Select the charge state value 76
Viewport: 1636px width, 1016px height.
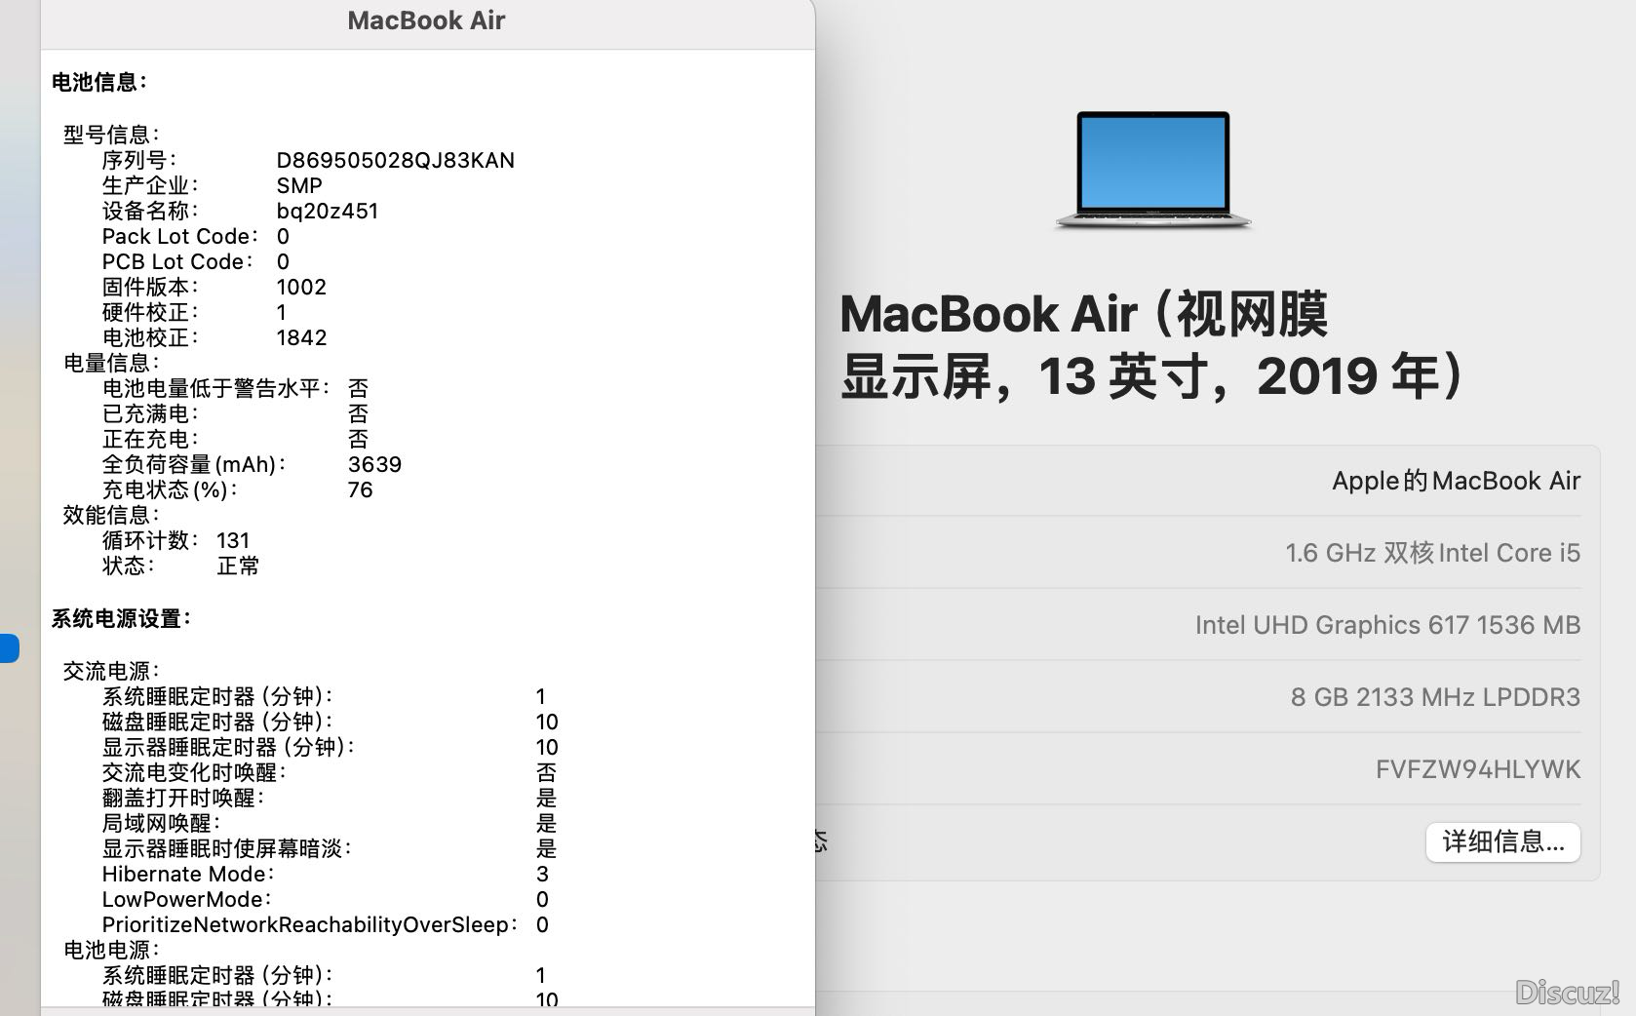pyautogui.click(x=360, y=489)
